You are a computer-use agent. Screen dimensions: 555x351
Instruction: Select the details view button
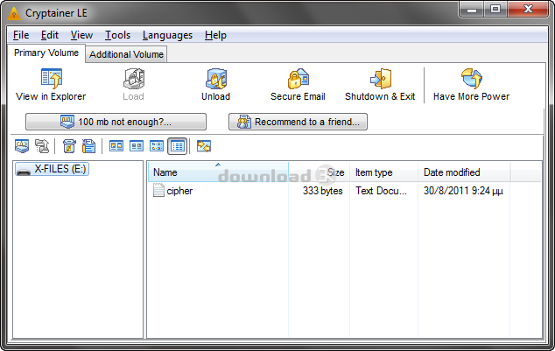point(177,146)
